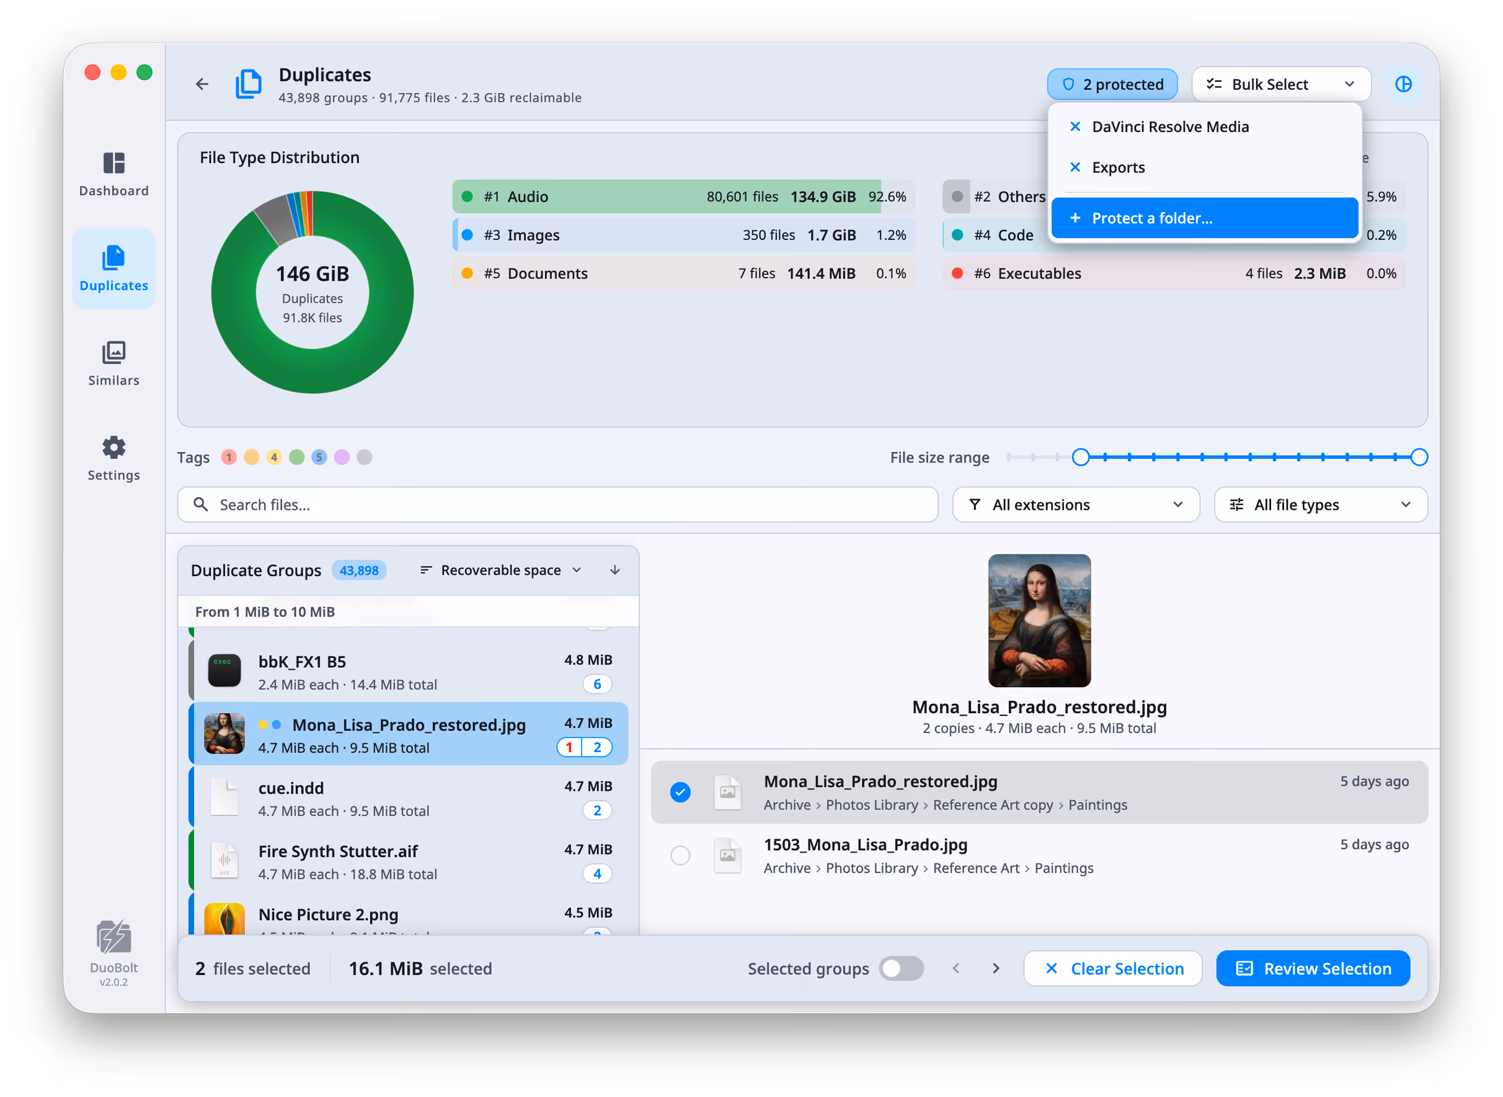Click Review Selection button
The height and width of the screenshot is (1097, 1503).
pyautogui.click(x=1314, y=969)
